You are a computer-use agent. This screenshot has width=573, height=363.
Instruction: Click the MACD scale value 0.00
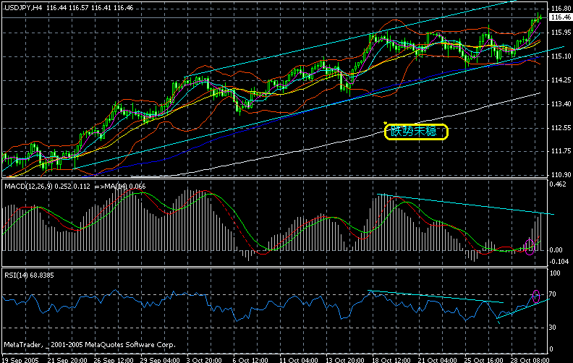tap(556, 250)
